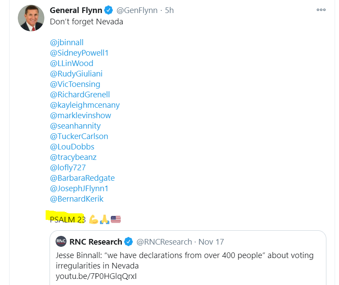Click General Flynn's profile picture
Screen dimensions: 339x285
[x=31, y=18]
